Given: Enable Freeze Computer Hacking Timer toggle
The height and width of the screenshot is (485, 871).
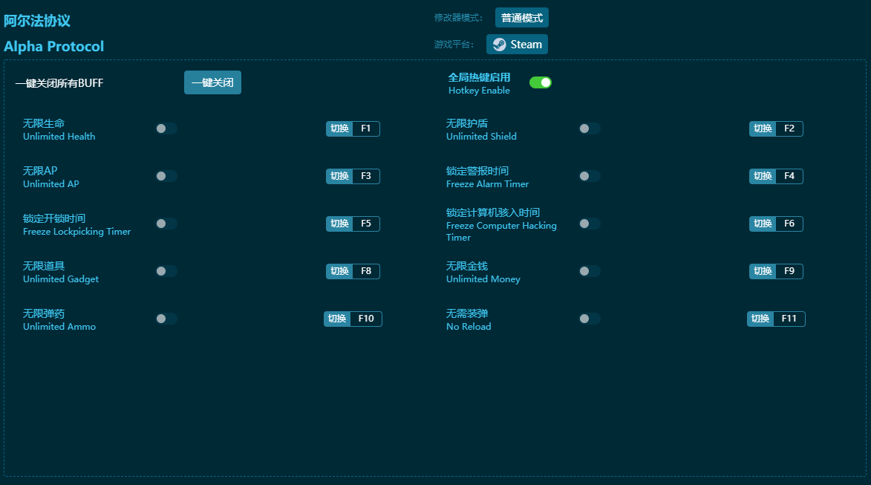Looking at the screenshot, I should [590, 224].
